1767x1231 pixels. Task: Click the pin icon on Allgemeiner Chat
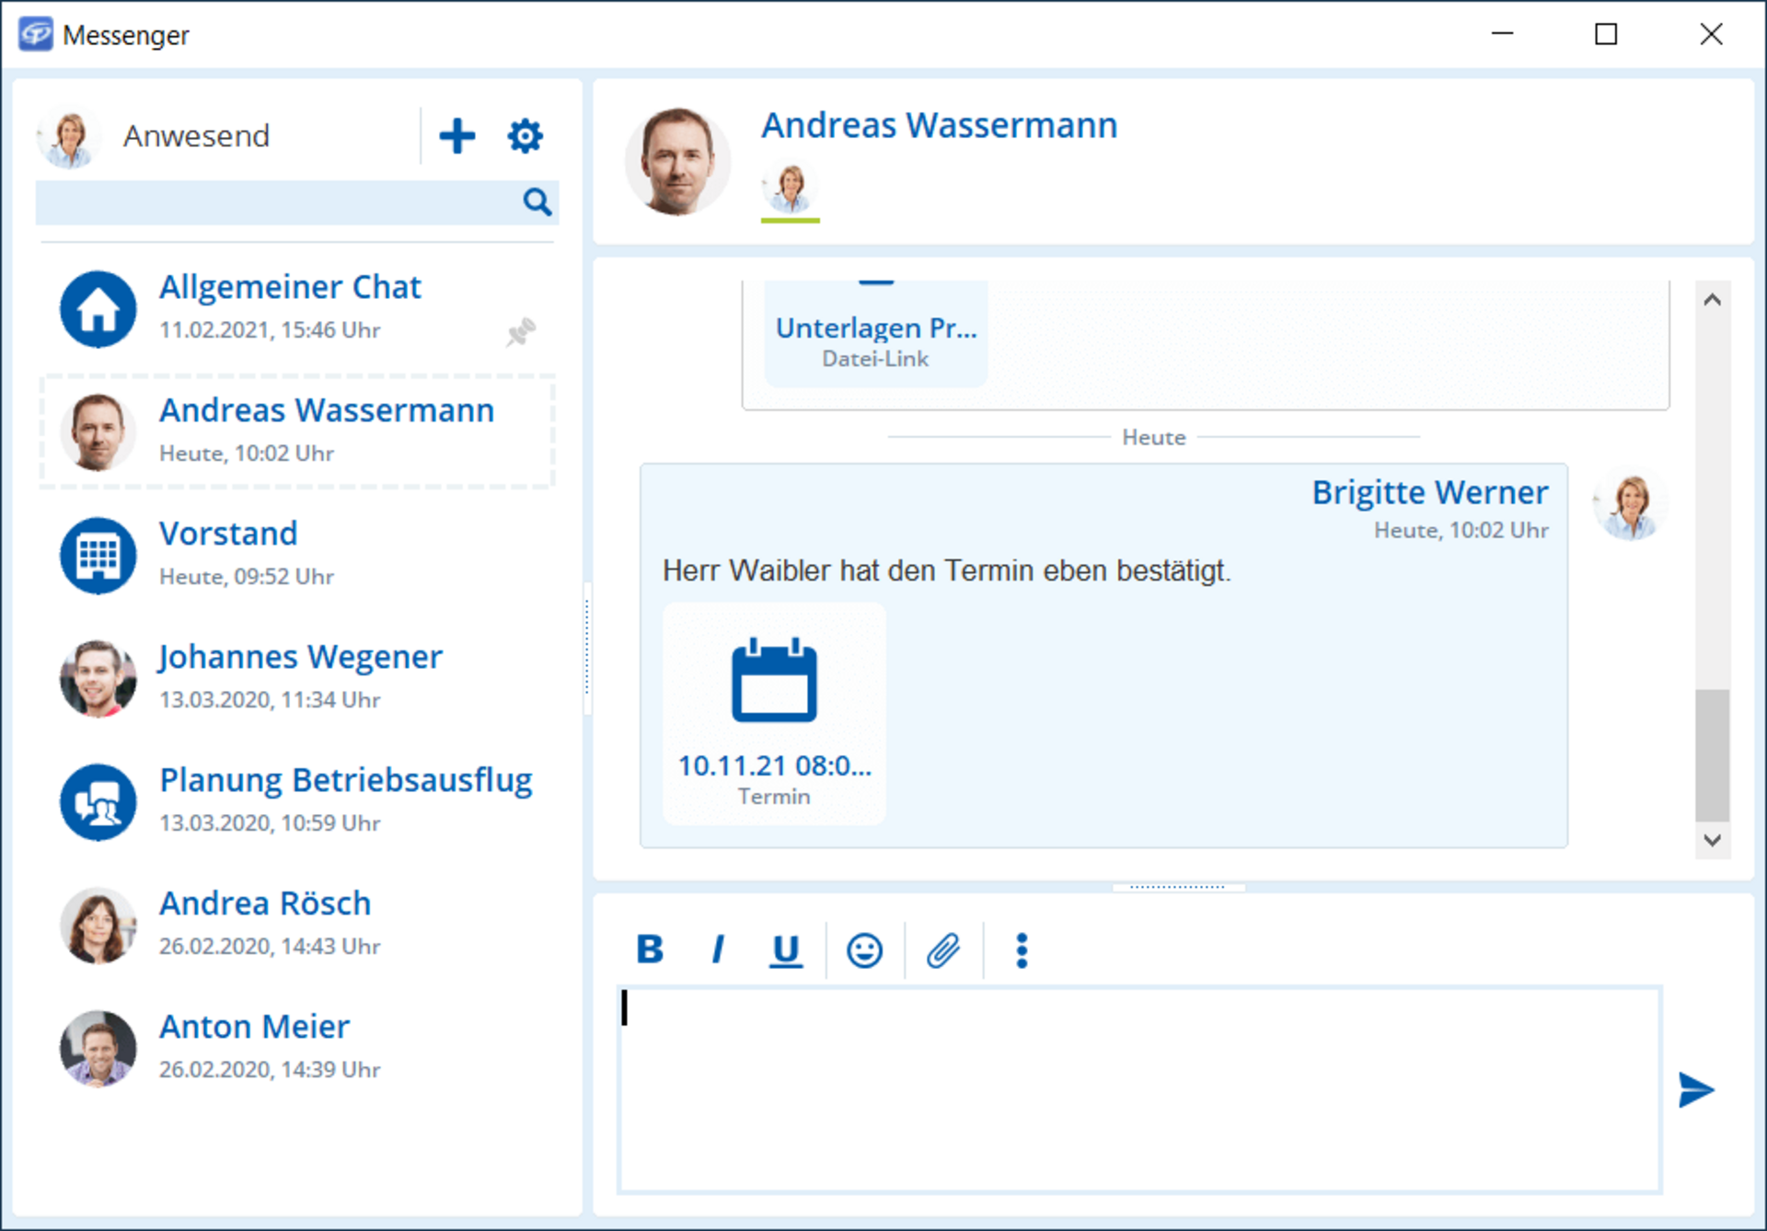click(521, 331)
